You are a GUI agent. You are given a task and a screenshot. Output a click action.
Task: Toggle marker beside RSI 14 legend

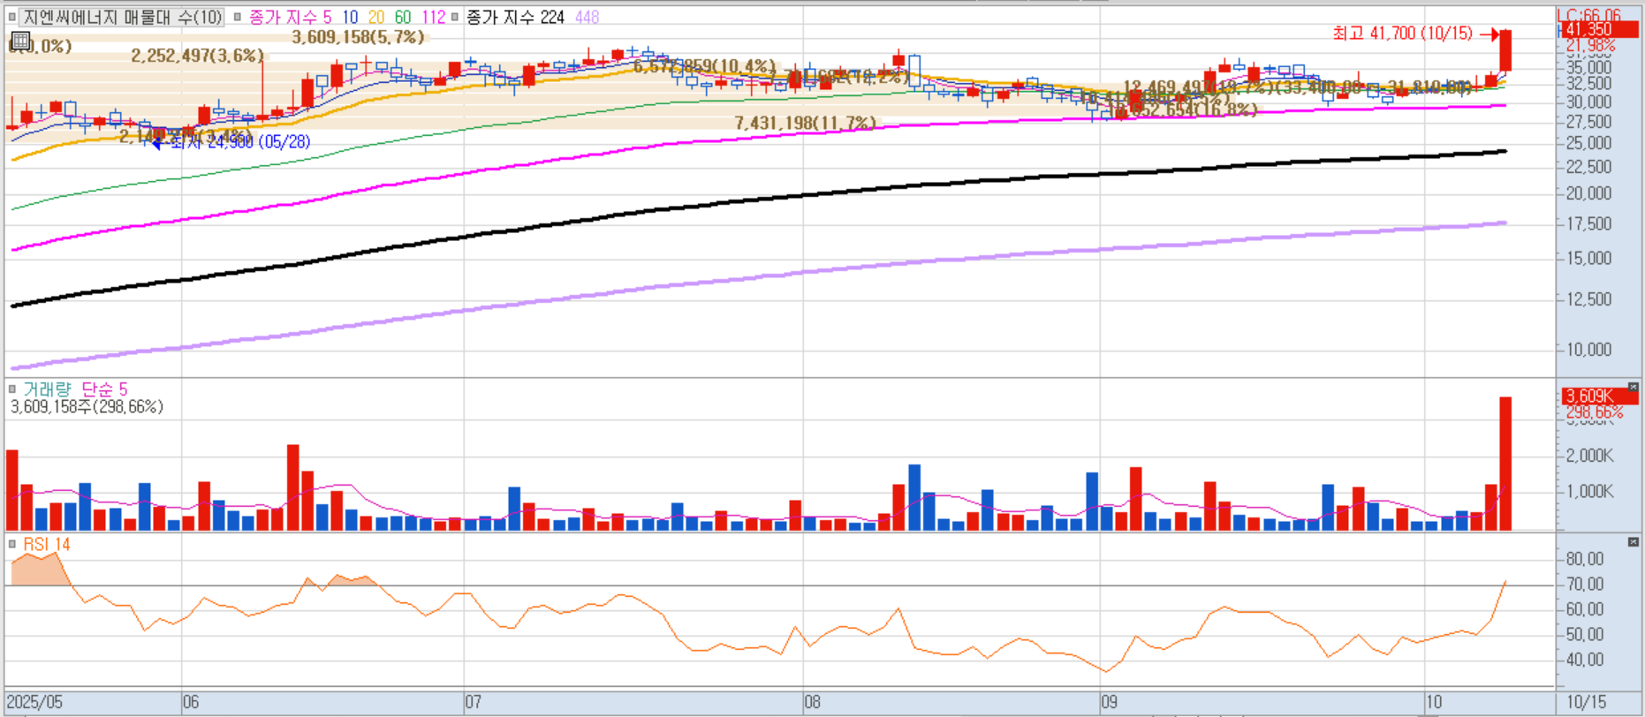coord(12,544)
